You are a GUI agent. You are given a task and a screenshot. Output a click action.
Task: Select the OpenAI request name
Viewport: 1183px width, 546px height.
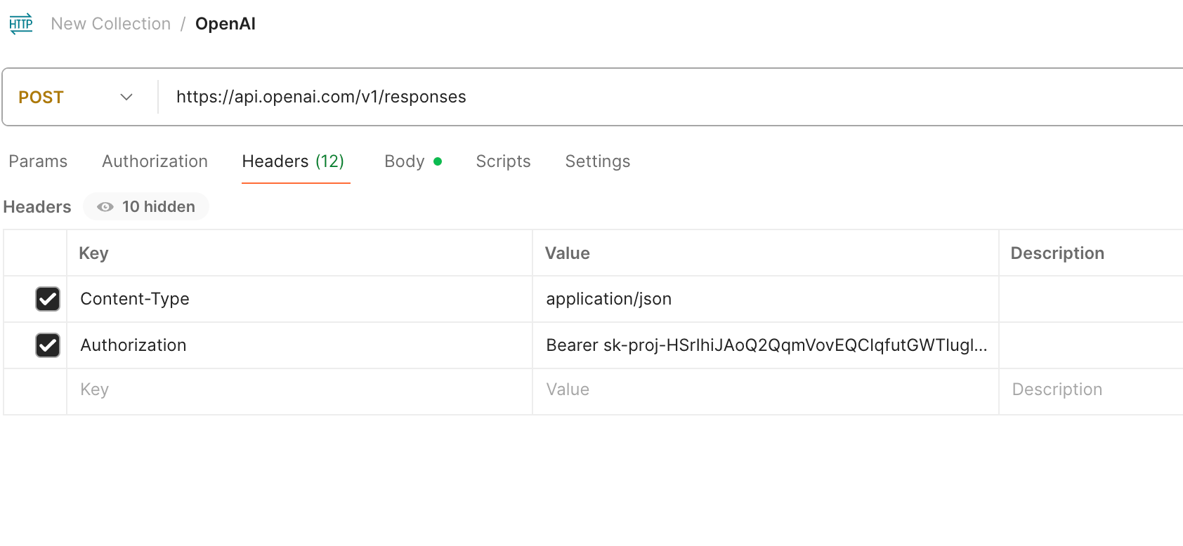click(226, 24)
